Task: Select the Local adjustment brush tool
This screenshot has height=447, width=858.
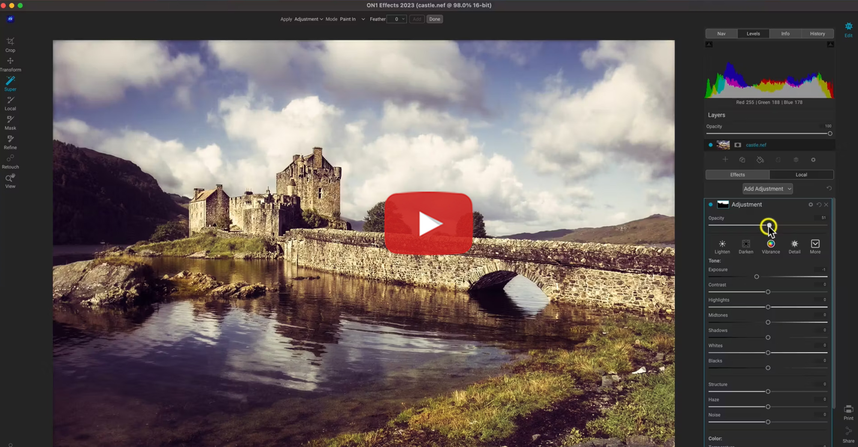Action: 10,103
